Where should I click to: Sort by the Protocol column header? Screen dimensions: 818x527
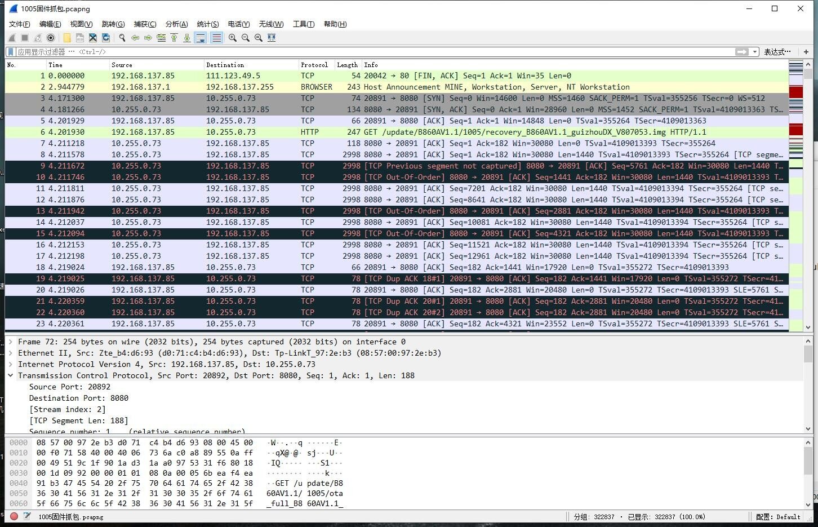pos(317,65)
